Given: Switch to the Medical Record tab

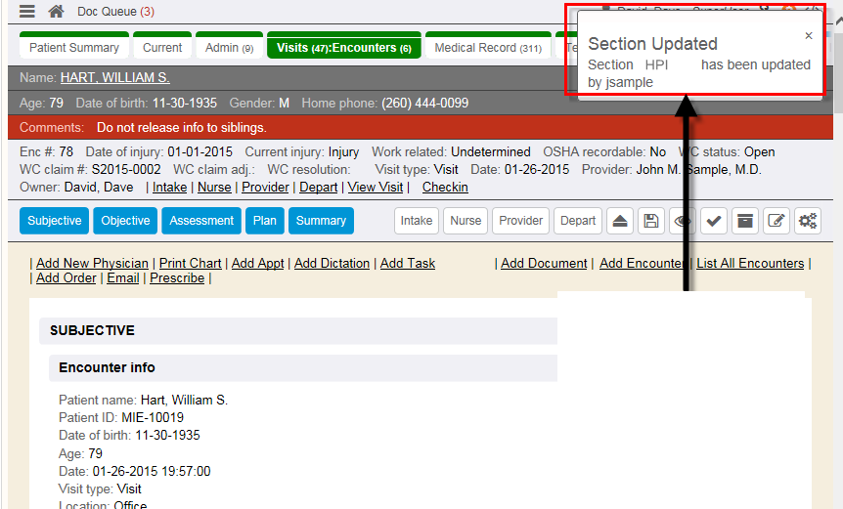Looking at the screenshot, I should (x=488, y=48).
